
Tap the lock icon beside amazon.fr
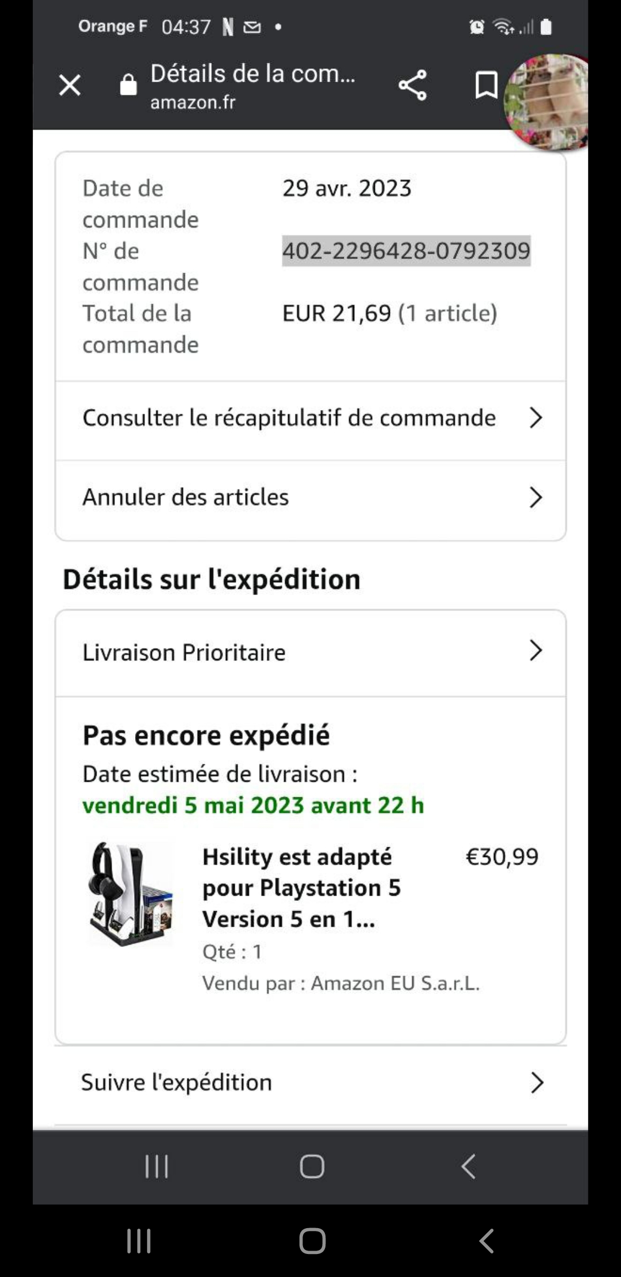(128, 85)
